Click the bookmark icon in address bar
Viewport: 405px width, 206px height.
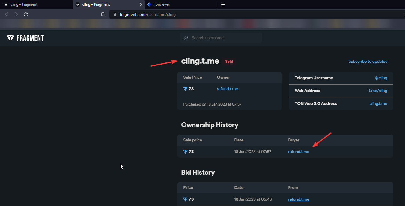point(103,14)
